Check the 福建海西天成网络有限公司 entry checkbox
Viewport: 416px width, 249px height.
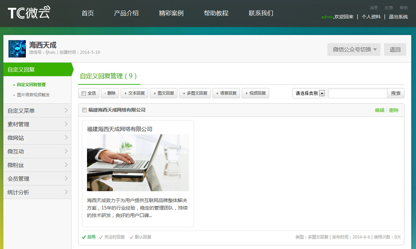84,110
